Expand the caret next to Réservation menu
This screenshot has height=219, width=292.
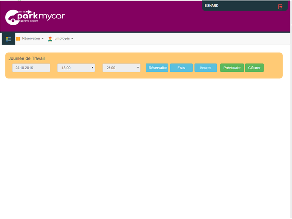(43, 39)
